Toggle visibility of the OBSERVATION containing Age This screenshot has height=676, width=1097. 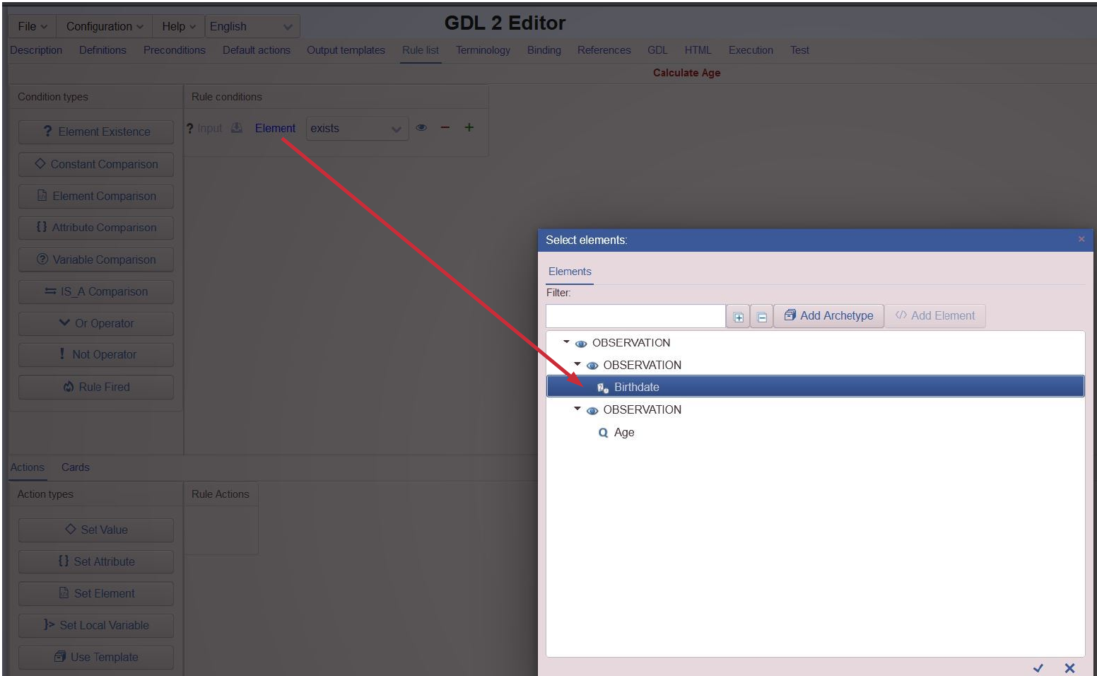pyautogui.click(x=592, y=409)
